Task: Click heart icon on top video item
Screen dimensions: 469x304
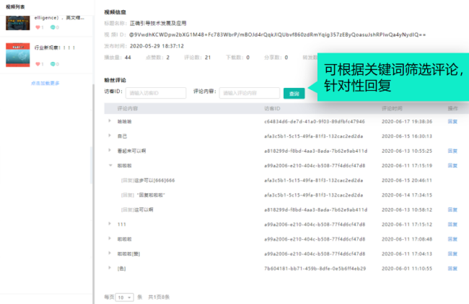Action: click(38, 27)
